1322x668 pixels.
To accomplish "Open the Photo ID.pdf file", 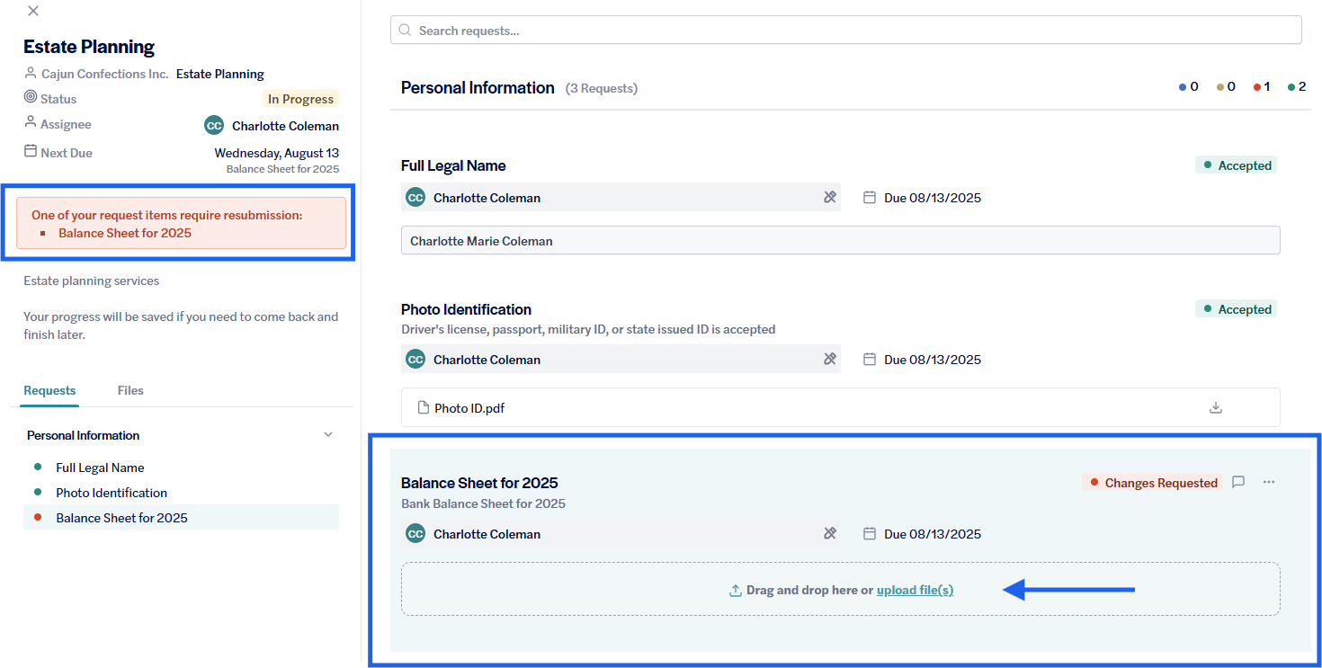I will [469, 408].
